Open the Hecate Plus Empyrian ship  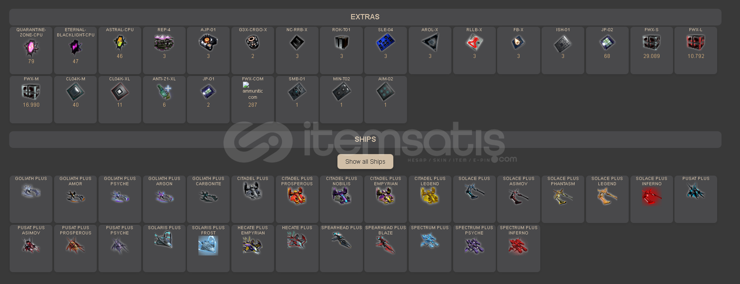tap(253, 245)
